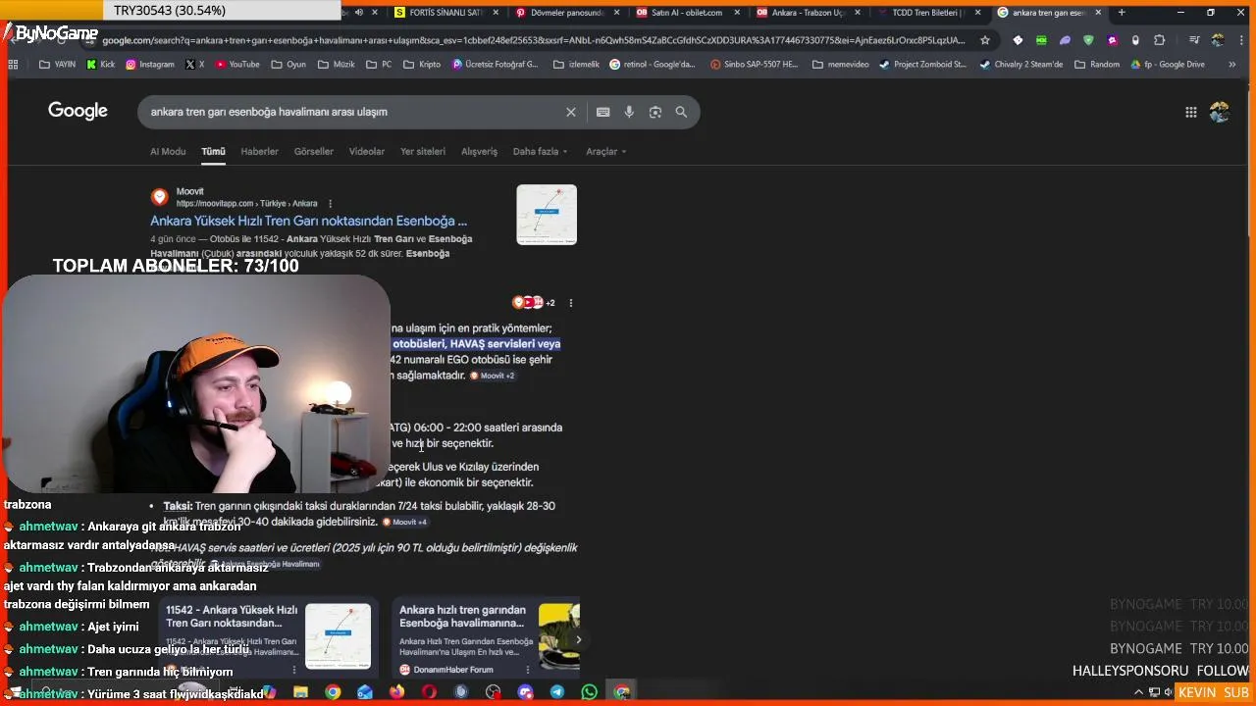
Task: Show next source card with the arrow
Action: 578,639
